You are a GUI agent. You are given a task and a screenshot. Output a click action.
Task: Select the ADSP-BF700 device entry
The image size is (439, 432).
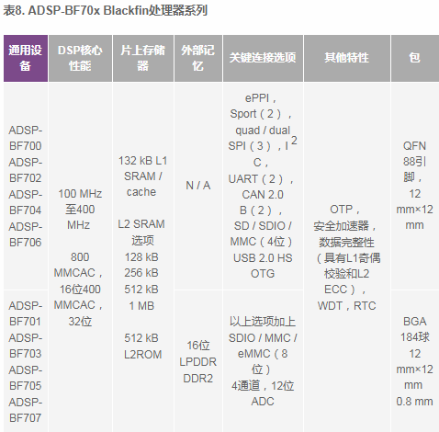point(26,138)
